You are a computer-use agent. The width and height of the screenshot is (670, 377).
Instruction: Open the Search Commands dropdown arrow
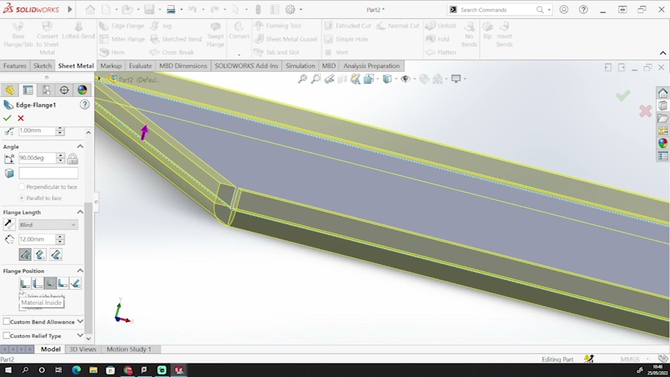pos(549,10)
